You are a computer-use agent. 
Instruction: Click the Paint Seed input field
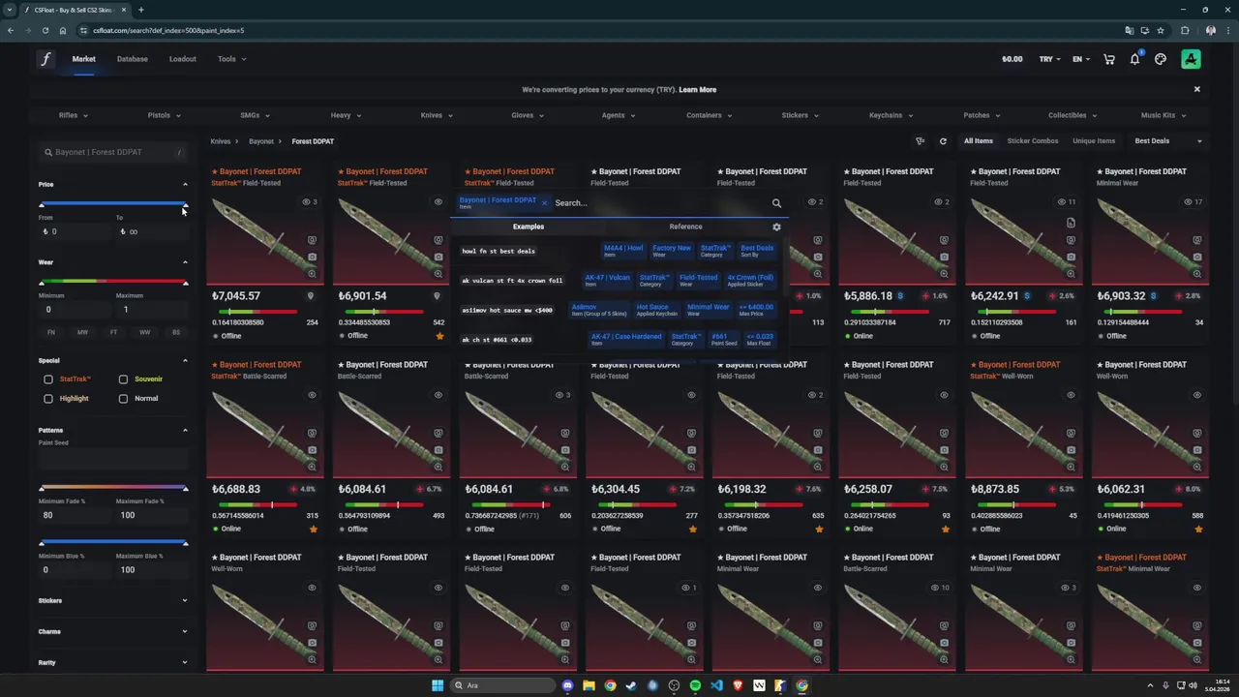[x=113, y=458]
